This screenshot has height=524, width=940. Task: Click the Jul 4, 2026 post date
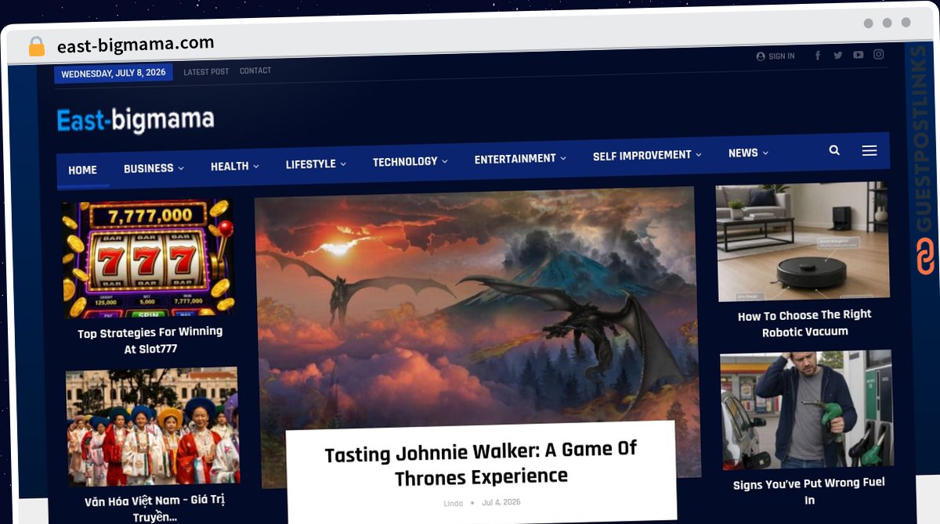(501, 502)
